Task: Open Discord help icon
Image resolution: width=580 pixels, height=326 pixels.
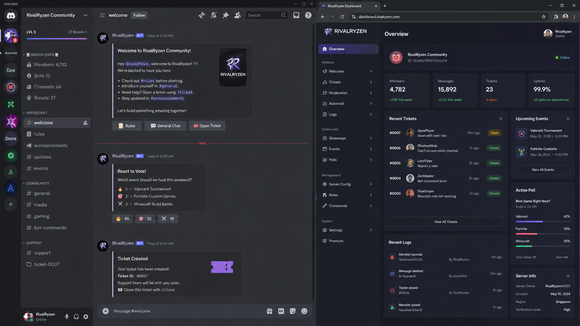Action: [308, 15]
